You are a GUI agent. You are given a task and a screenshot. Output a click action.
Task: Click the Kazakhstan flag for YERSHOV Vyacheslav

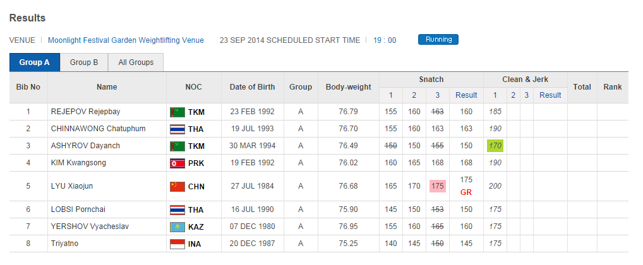pyautogui.click(x=177, y=227)
